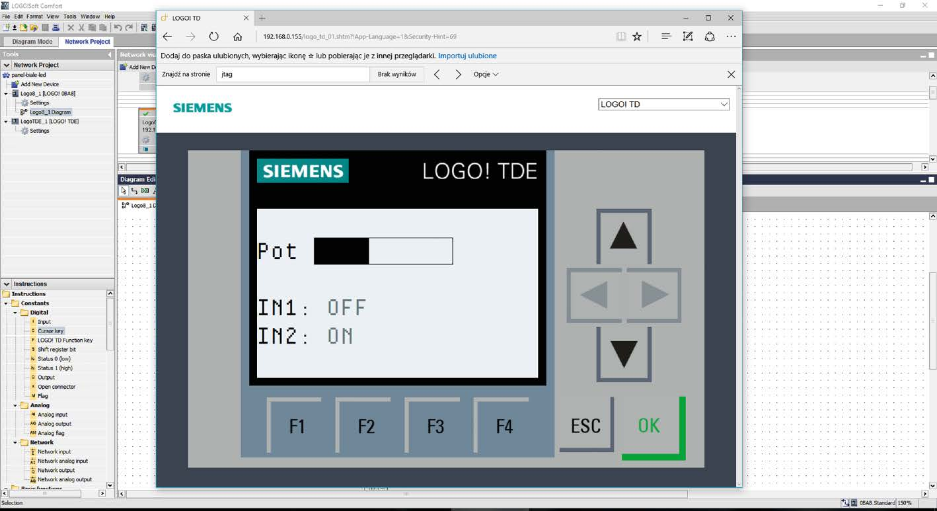
Task: Click the browser Home icon
Action: click(x=238, y=36)
